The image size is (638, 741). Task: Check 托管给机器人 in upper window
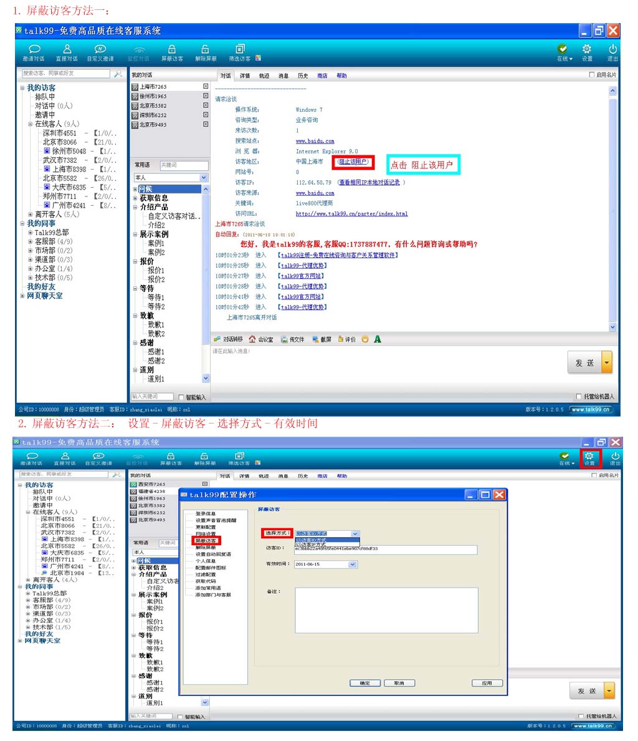(579, 397)
